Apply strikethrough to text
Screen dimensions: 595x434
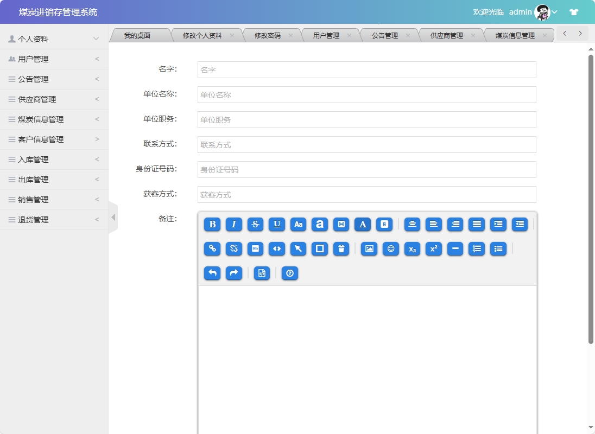(255, 225)
